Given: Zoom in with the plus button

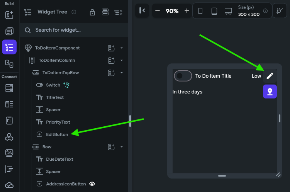Looking at the screenshot, I should tap(187, 11).
